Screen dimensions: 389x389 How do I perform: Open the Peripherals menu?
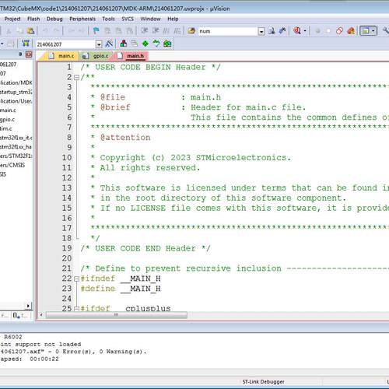tap(82, 19)
